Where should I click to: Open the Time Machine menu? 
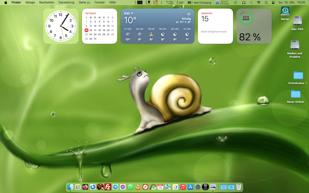click(235, 2)
